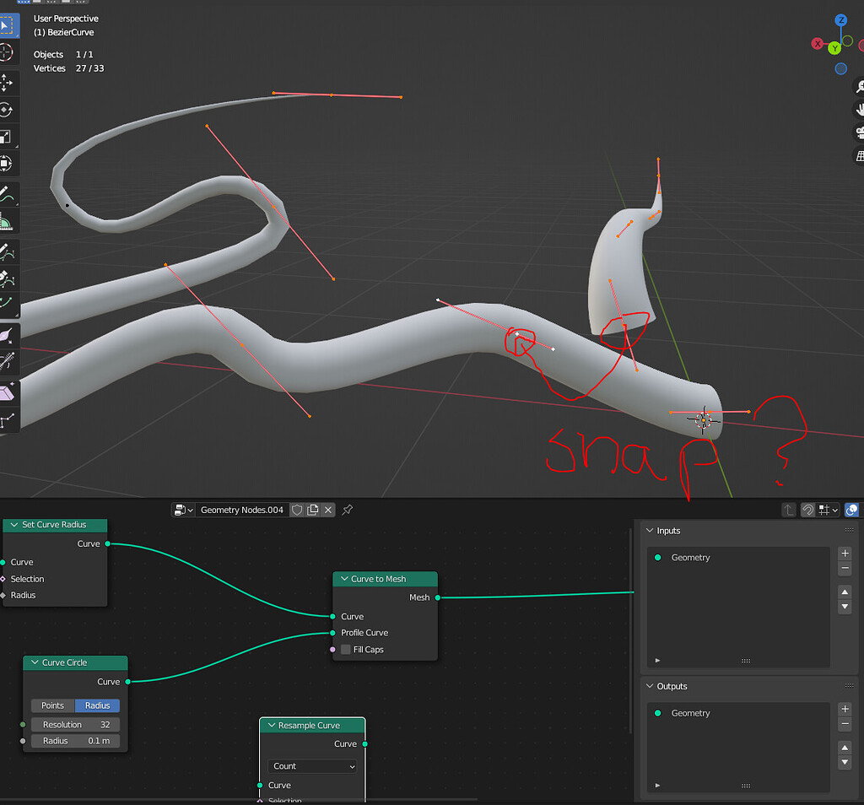This screenshot has height=805, width=864.
Task: Pin the Geometry Nodes.004 datablock
Action: (347, 510)
